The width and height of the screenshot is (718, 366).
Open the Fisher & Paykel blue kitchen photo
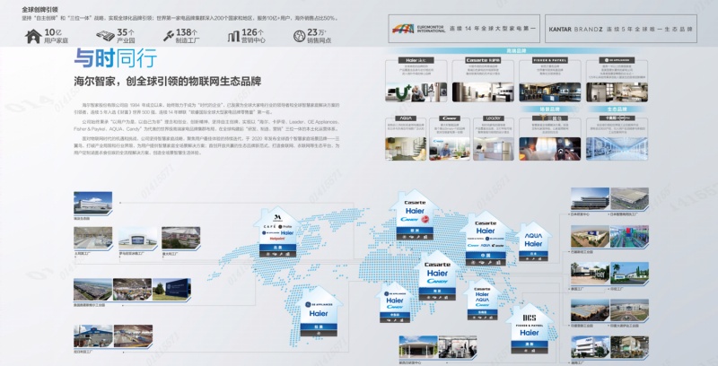pyautogui.click(x=550, y=92)
